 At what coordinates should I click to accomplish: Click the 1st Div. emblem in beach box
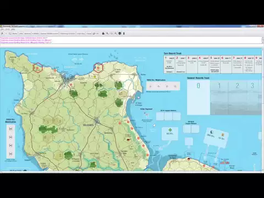(223, 135)
